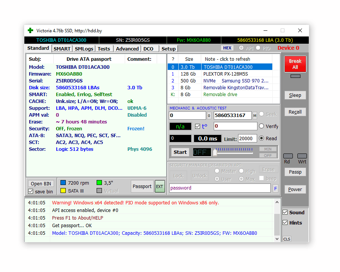Click the end LBA 5860533167 field
The width and height of the screenshot is (340, 272).
[233, 115]
